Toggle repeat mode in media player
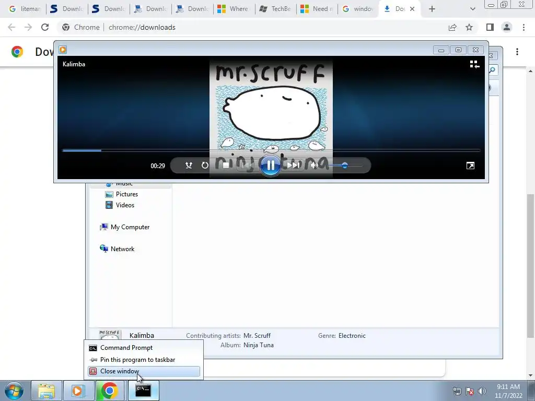The height and width of the screenshot is (401, 535). click(205, 166)
